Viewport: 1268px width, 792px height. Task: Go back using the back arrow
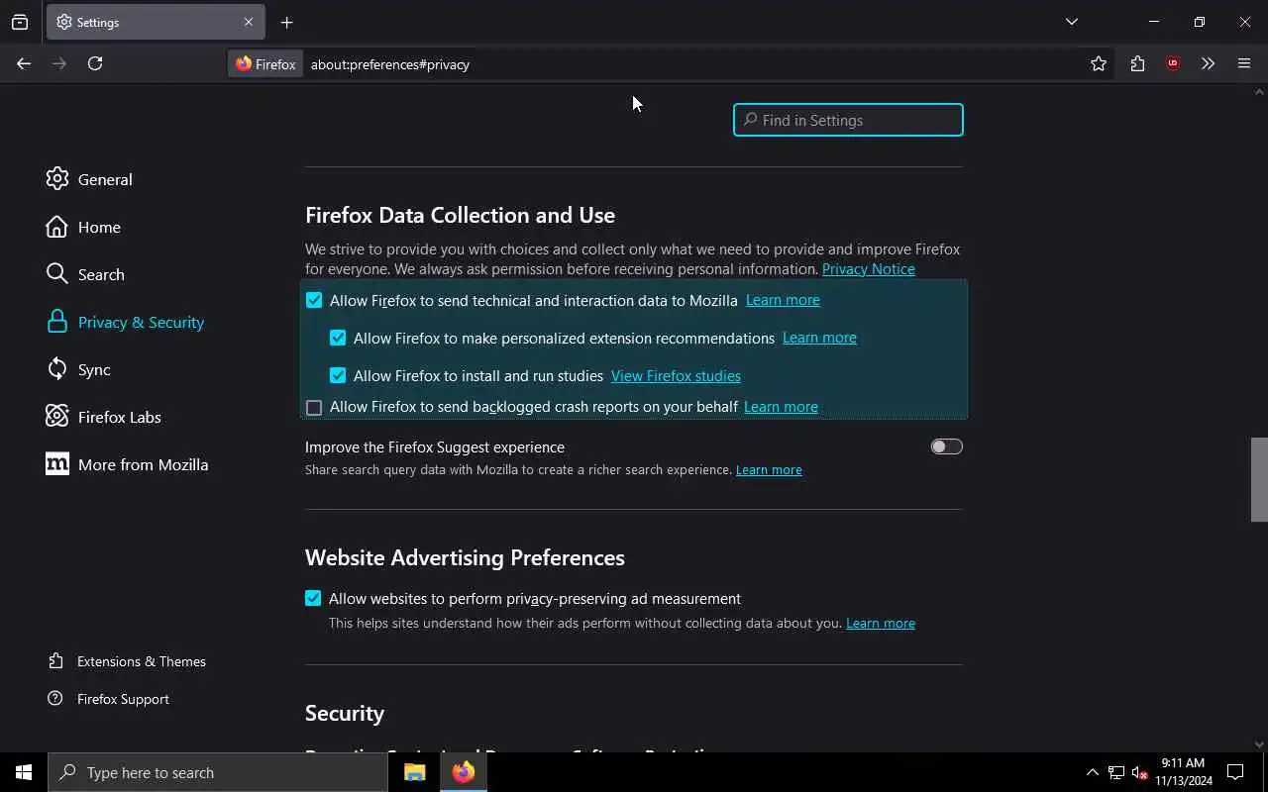pyautogui.click(x=24, y=63)
